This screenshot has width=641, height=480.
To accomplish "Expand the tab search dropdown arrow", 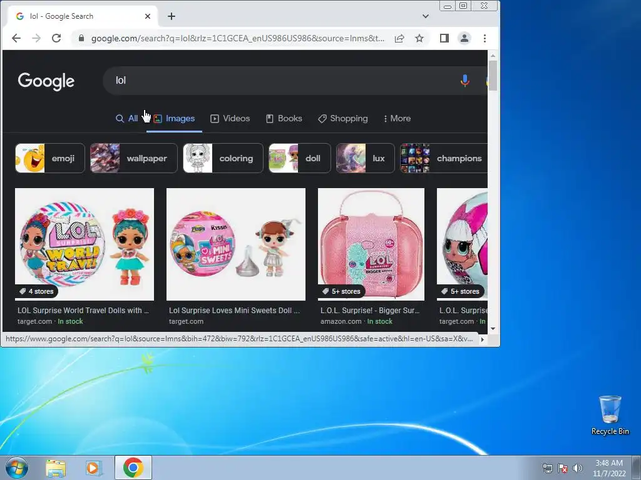I will coord(426,16).
